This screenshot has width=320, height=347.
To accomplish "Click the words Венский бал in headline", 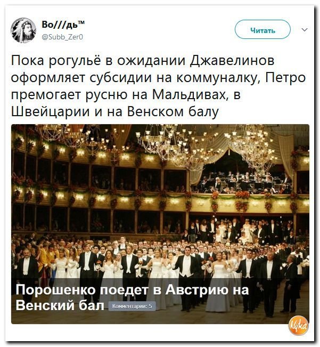I will (x=60, y=305).
